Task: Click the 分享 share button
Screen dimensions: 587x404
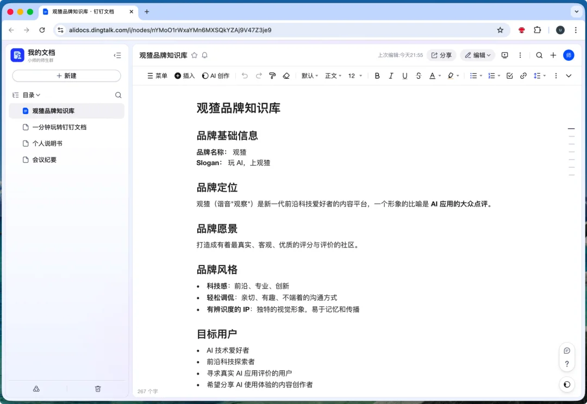Action: pos(441,55)
